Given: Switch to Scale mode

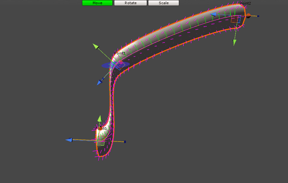Looking at the screenshot, I should click(164, 3).
